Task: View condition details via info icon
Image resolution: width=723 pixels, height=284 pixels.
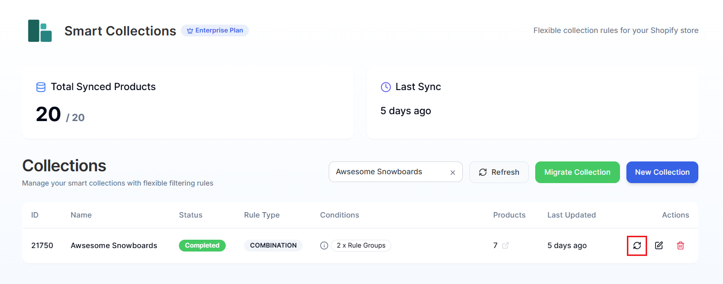Action: pyautogui.click(x=324, y=245)
